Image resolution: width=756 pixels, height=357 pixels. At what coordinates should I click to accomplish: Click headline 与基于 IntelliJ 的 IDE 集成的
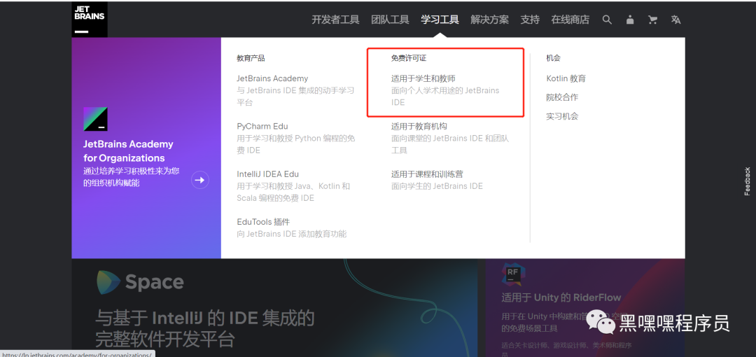point(205,318)
